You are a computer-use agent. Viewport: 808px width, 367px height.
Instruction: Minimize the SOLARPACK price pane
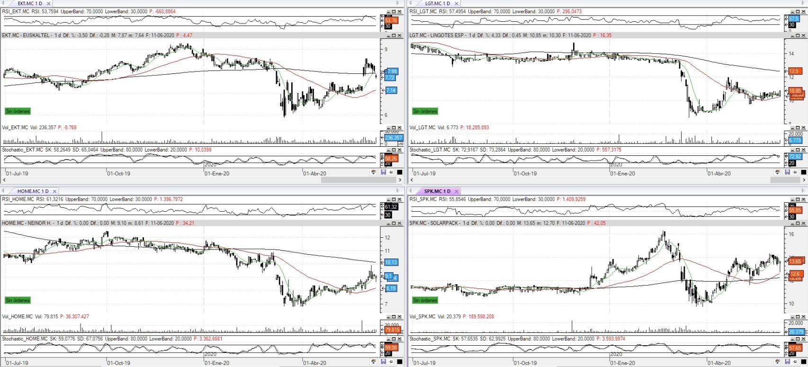pyautogui.click(x=792, y=223)
